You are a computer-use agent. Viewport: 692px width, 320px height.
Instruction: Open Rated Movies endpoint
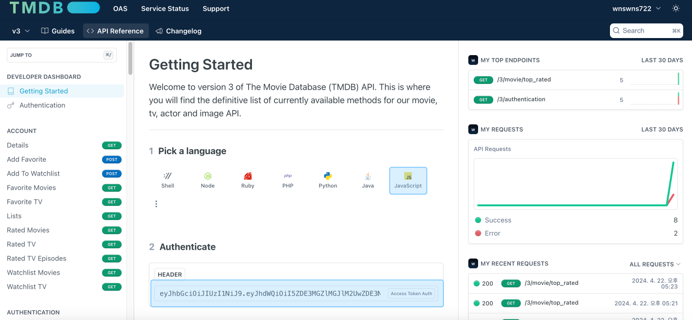pos(63,230)
